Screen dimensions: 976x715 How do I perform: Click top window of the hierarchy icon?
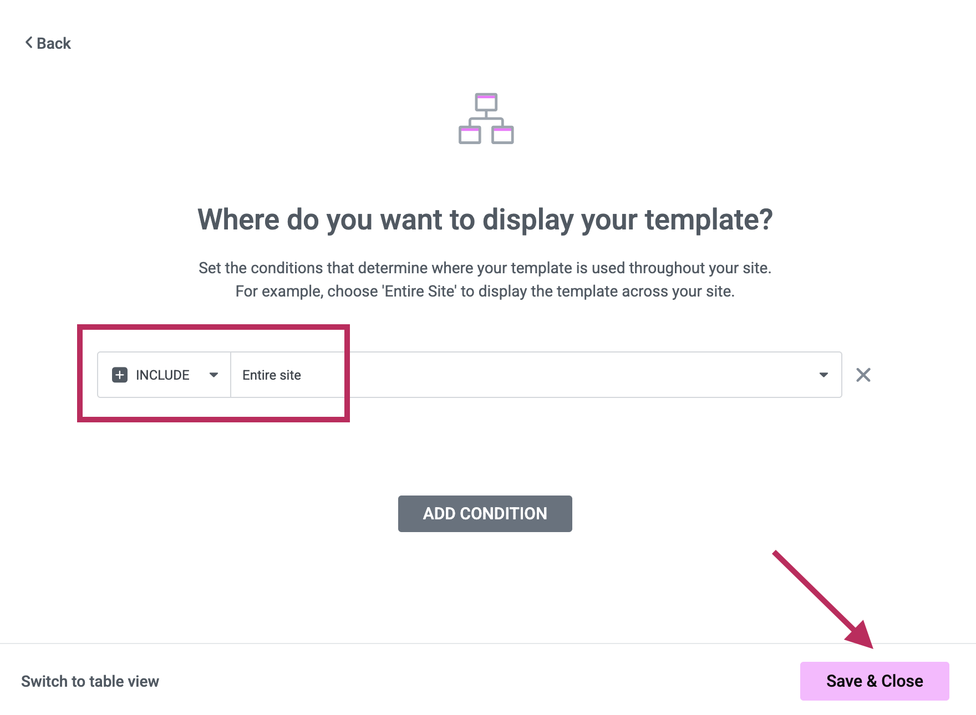tap(486, 103)
